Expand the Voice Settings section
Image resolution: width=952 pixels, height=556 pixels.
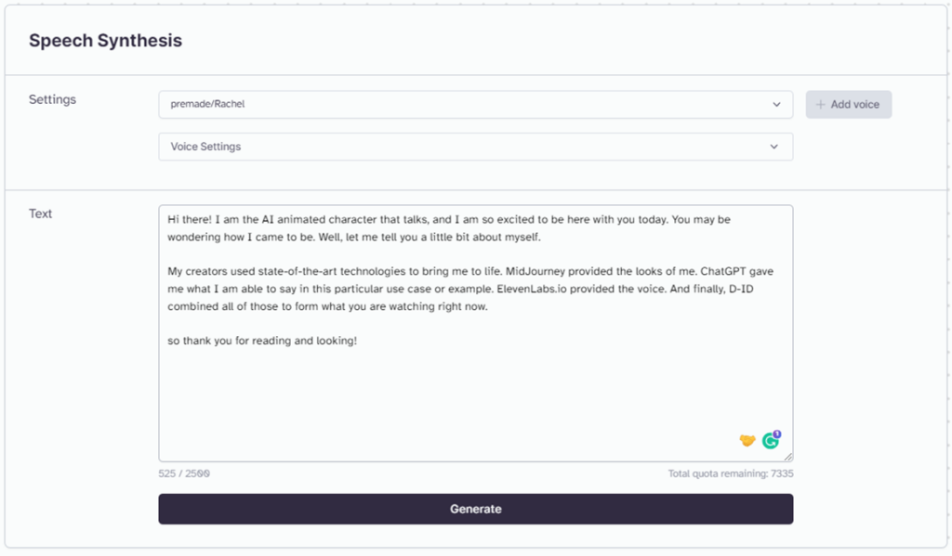click(475, 147)
